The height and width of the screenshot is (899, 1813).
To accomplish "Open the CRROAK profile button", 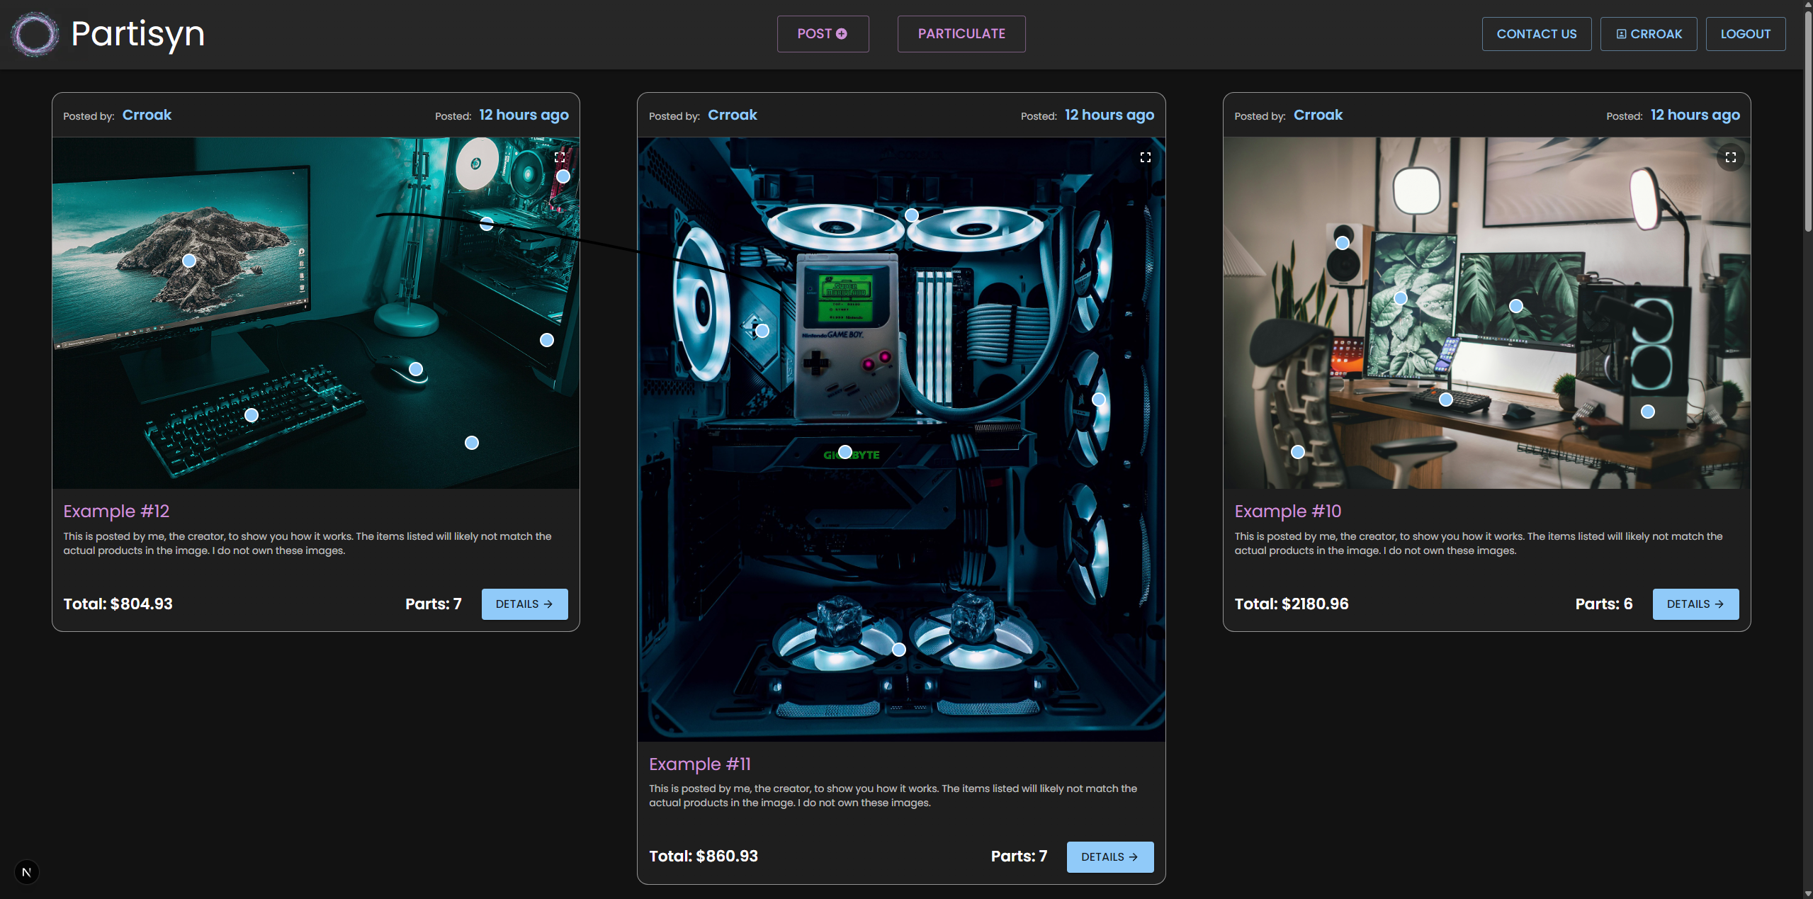I will [x=1648, y=34].
